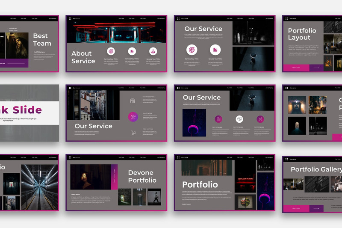Viewport: 342px width, 228px height.
Task: Click the pink crossed tools circle icon
Action: click(133, 117)
